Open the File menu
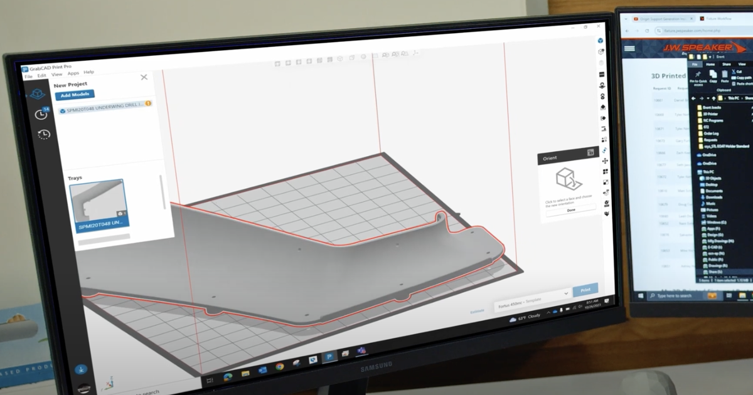753x395 pixels. (x=28, y=75)
